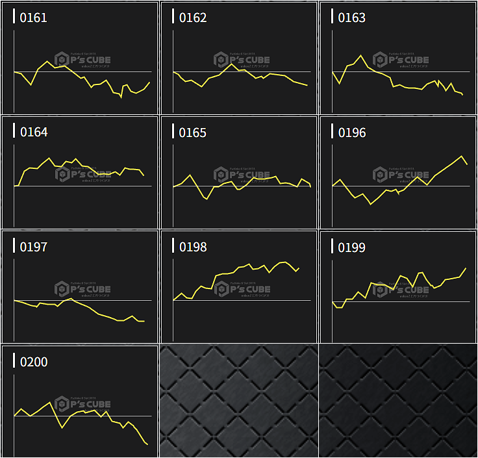This screenshot has width=478, height=458.
Task: Click the P's CUBE logo in chart 0200
Action: pos(82,403)
